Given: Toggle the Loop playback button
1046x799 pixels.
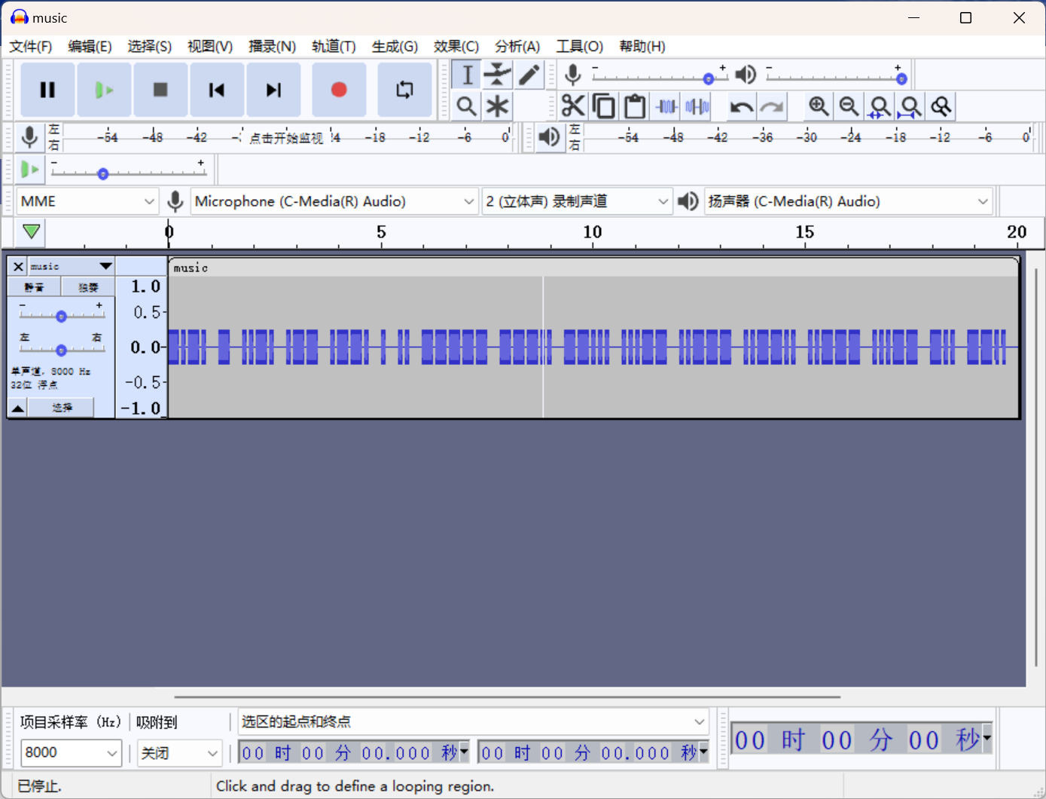Looking at the screenshot, I should pyautogui.click(x=404, y=90).
